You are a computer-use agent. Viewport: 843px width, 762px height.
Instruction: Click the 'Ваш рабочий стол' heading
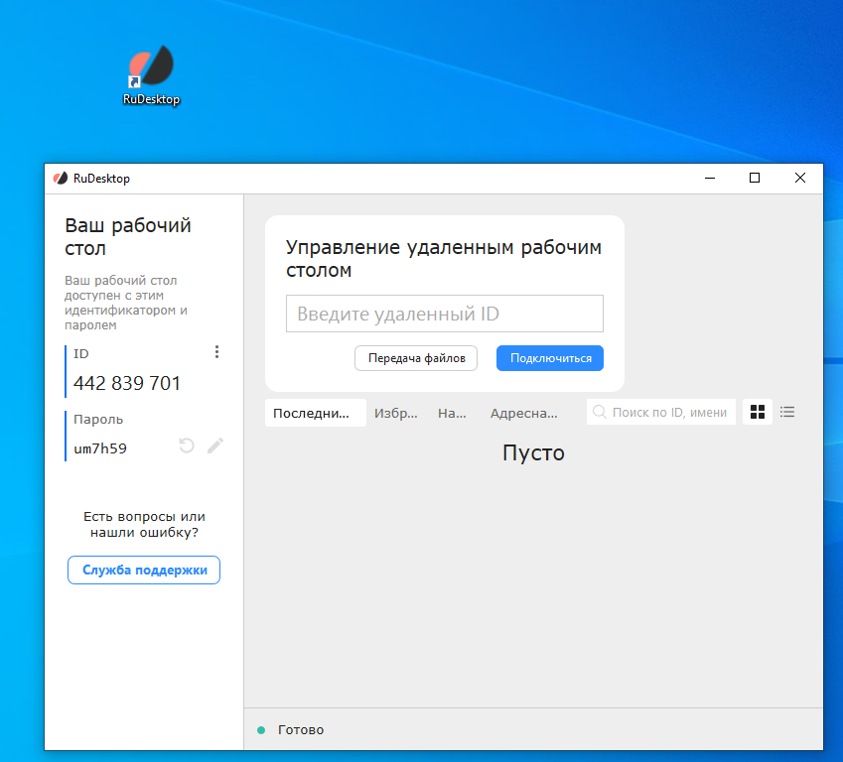point(128,237)
